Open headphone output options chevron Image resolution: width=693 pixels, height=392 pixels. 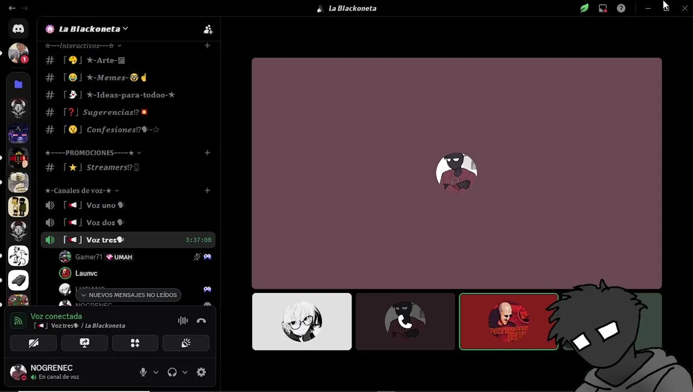(185, 372)
